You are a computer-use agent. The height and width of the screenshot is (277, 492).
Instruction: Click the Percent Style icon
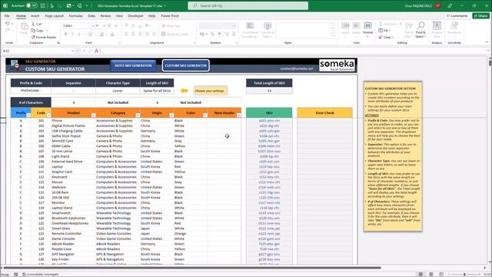[213, 34]
